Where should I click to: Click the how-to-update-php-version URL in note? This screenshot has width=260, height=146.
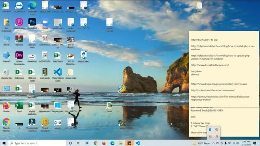pyautogui.click(x=220, y=57)
